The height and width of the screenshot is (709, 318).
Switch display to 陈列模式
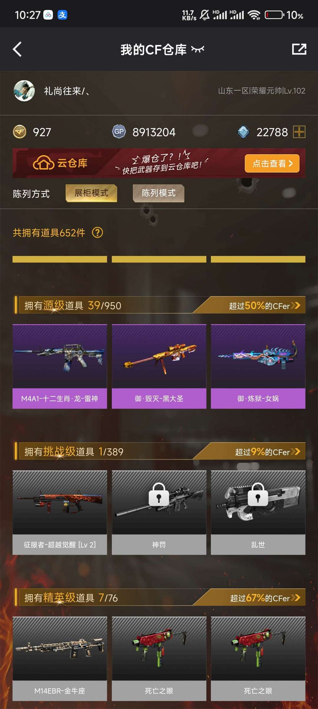point(159,193)
